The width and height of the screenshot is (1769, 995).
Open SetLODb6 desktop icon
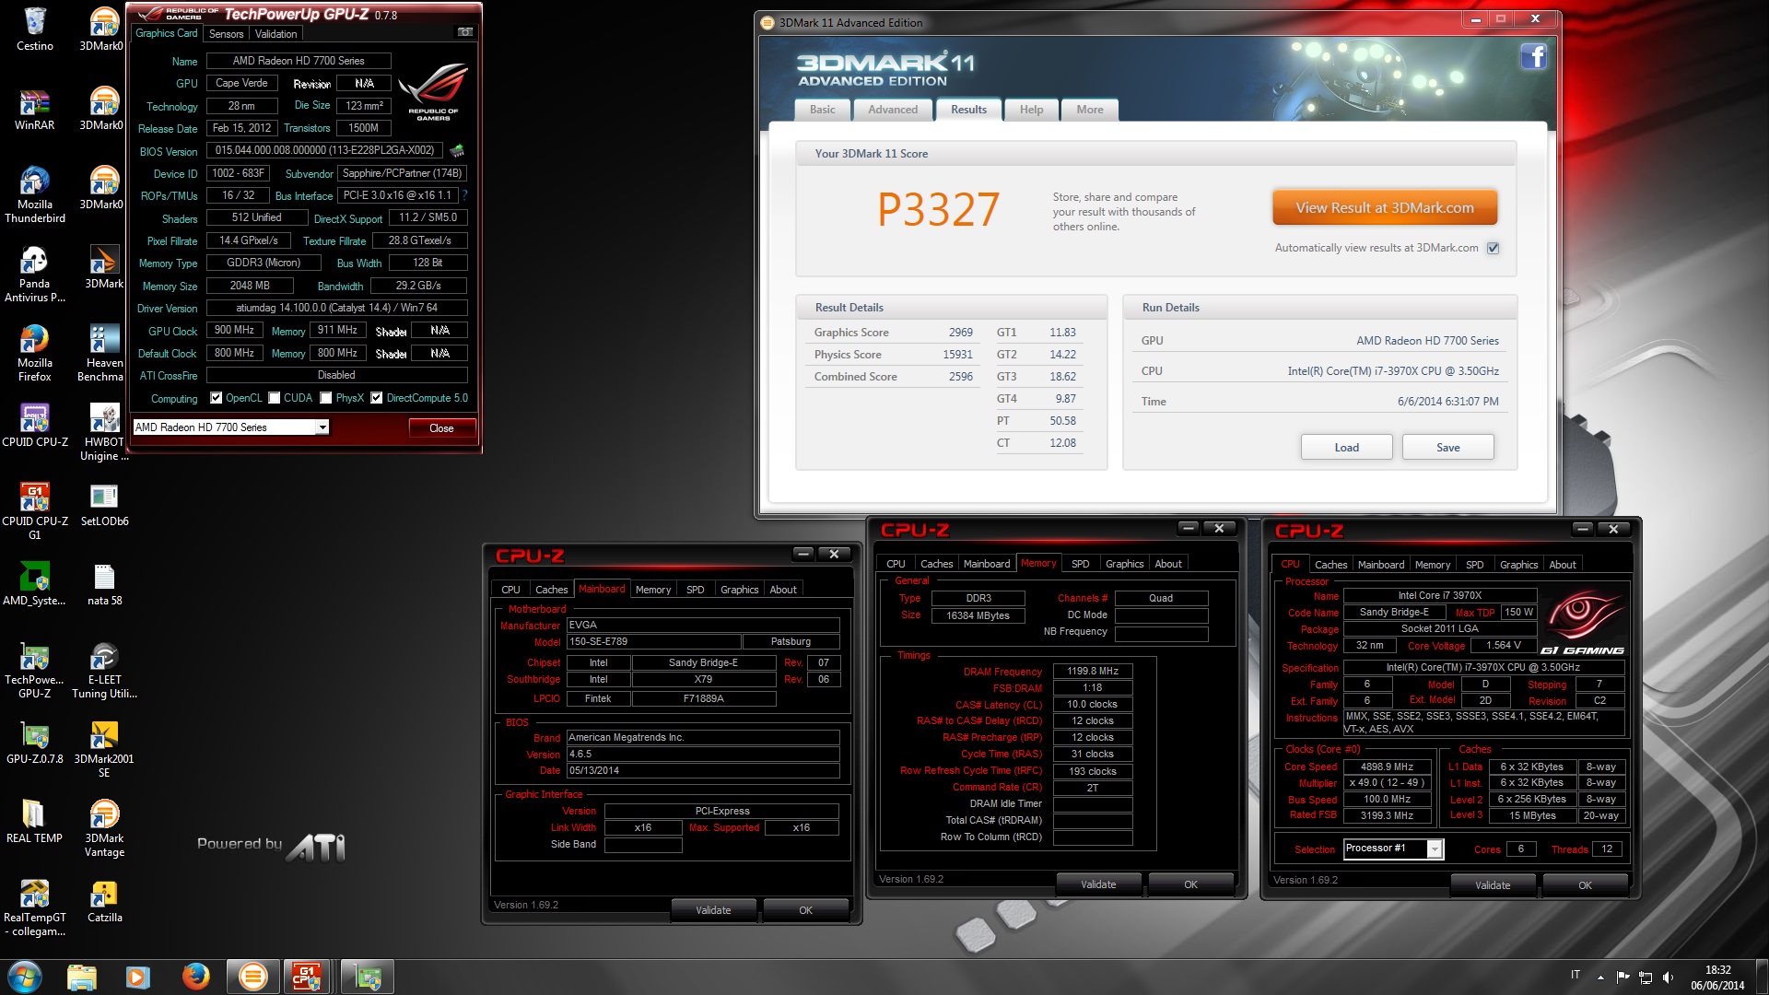[104, 505]
